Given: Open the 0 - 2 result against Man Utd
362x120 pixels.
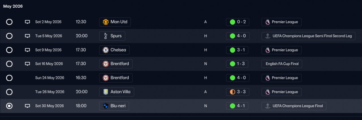Looking at the screenshot, I should point(238,22).
